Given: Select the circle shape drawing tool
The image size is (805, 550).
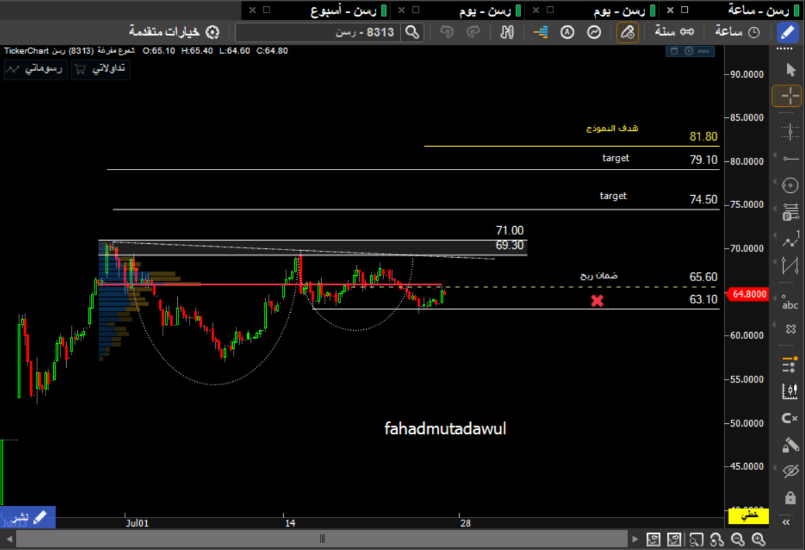Looking at the screenshot, I should [x=790, y=185].
